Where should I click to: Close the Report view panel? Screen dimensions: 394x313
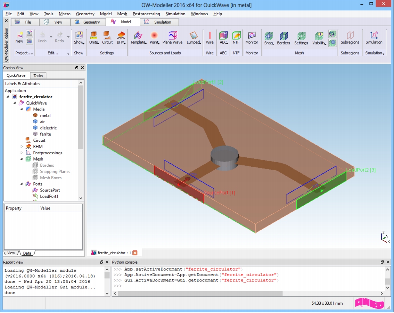107,262
